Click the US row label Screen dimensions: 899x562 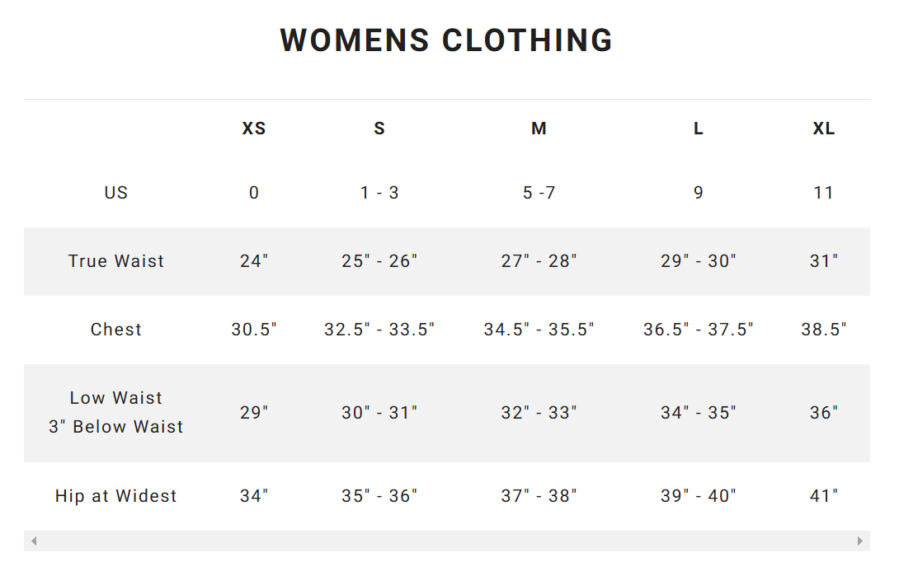[x=115, y=193]
